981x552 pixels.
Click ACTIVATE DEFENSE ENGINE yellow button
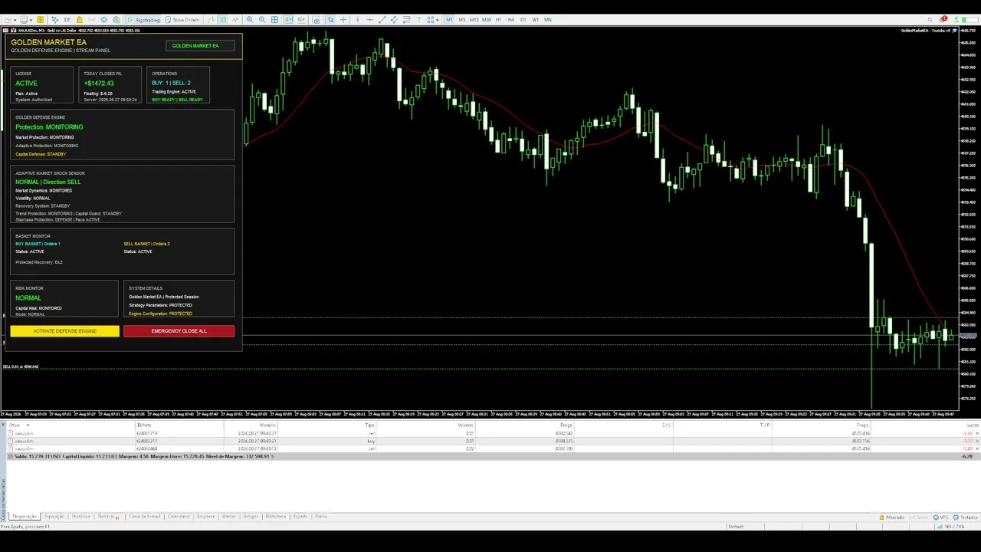(x=65, y=331)
